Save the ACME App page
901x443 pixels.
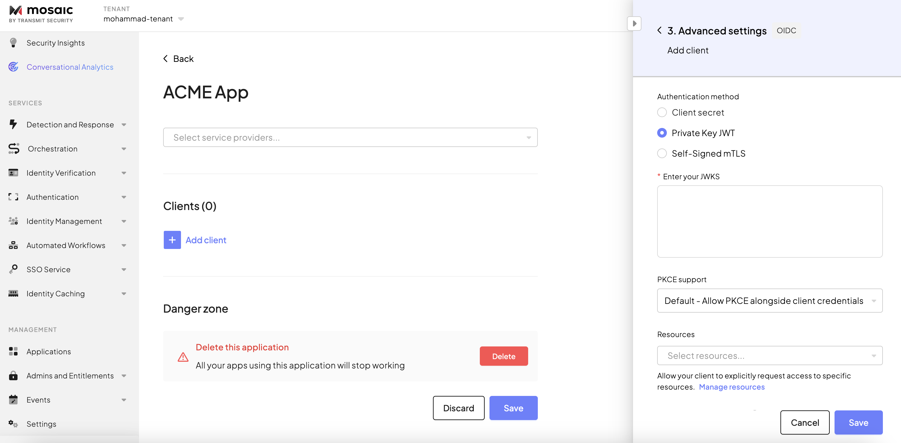[x=513, y=408]
